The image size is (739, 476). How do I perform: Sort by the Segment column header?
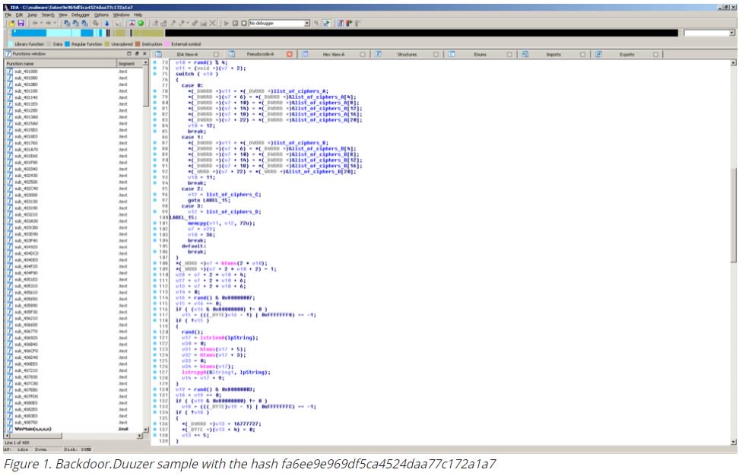128,63
